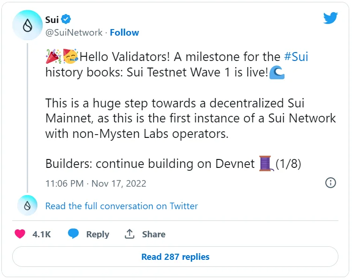
Task: Follow the SuiNetwork account
Action: pos(124,32)
